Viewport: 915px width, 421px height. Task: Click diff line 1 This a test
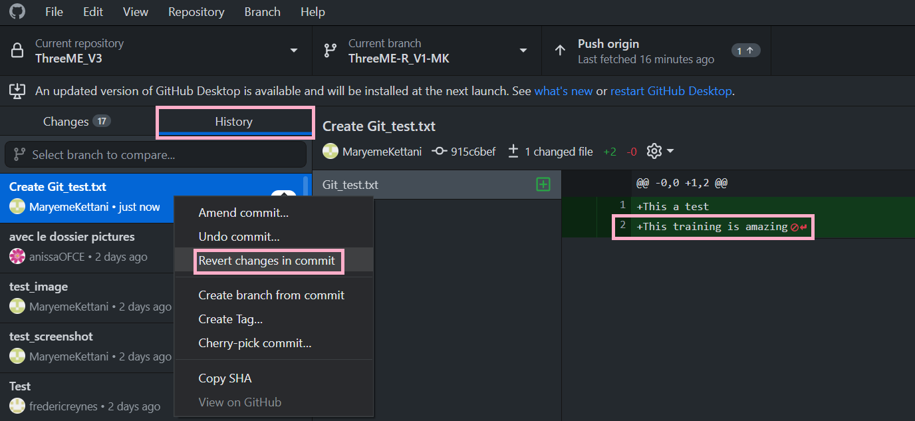point(738,207)
